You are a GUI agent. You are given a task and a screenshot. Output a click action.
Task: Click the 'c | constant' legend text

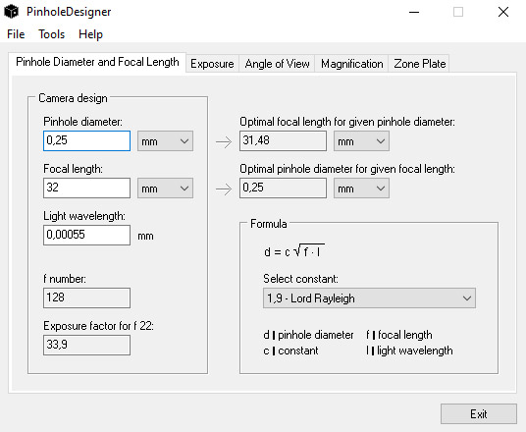coord(290,351)
